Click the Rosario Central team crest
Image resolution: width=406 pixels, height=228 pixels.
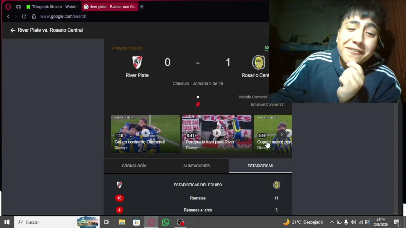[259, 62]
